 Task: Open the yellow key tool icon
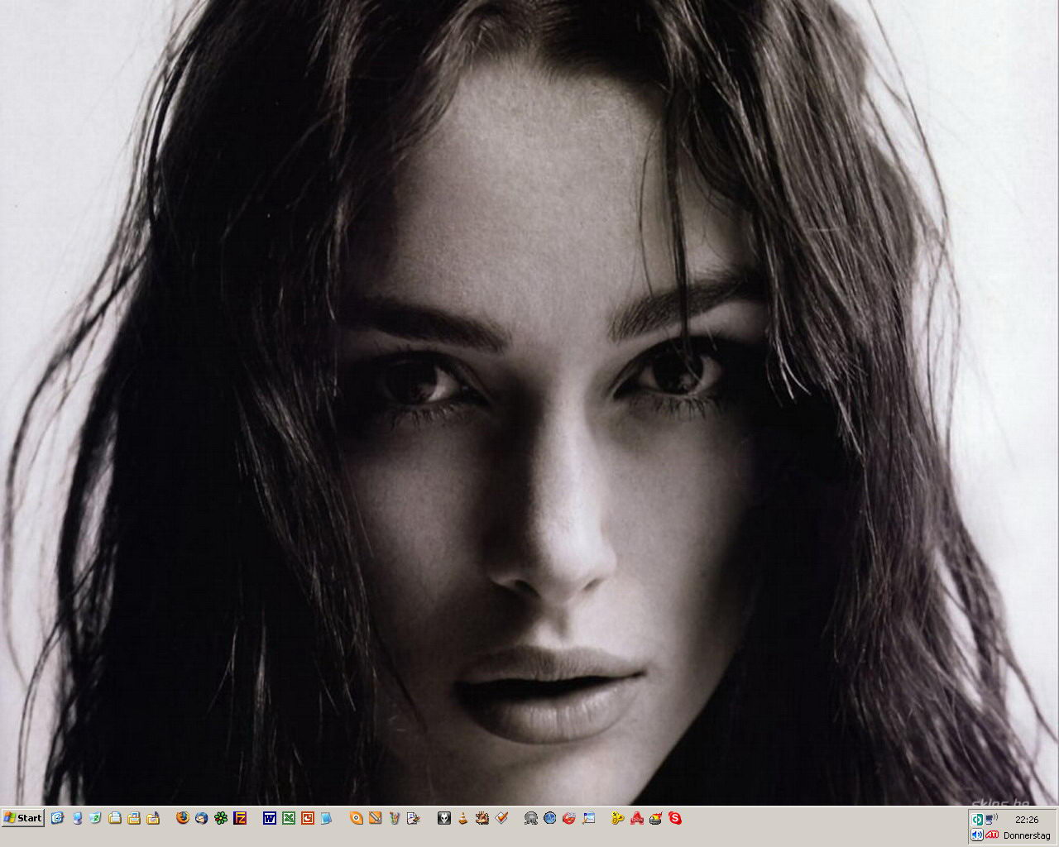617,818
